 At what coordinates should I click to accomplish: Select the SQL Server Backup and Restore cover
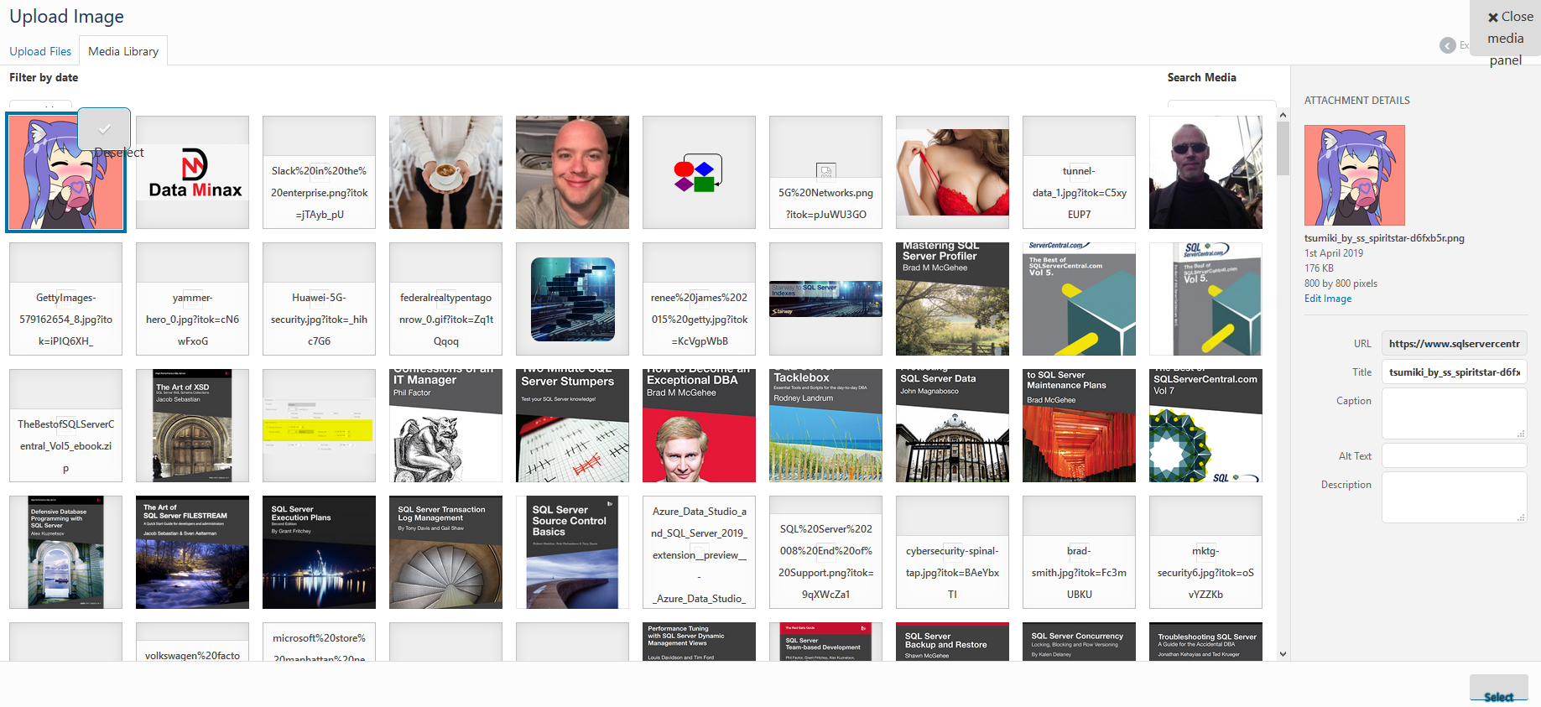(953, 642)
